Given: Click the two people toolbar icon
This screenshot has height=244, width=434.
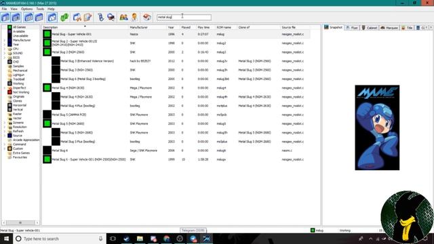Looking at the screenshot, I should click(x=123, y=17).
